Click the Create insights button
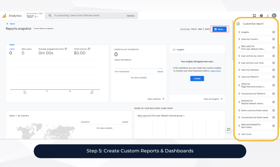Image resolution: width=280 pixels, height=167 pixels. point(197,79)
